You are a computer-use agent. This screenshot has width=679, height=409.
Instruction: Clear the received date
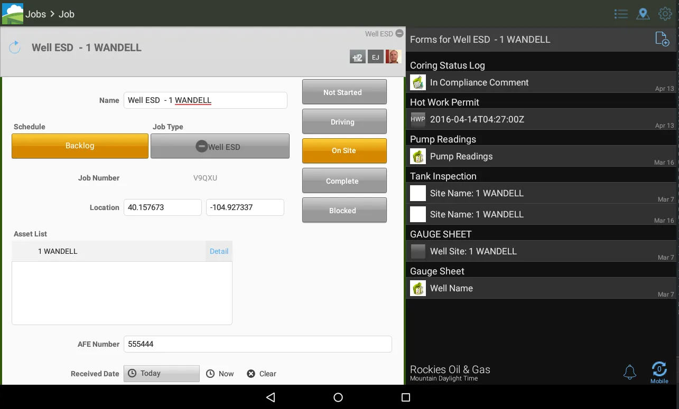pos(250,374)
